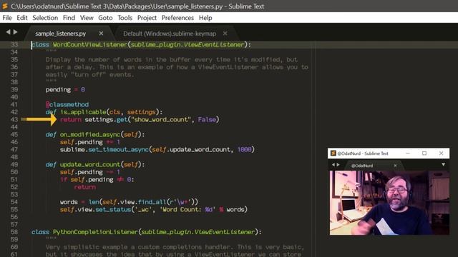Screen dimensions: 458x257
Task: Click Sublime Text icon in main title bar
Action: click(x=5, y=6)
